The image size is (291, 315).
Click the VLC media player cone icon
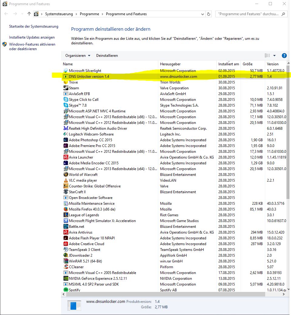click(x=66, y=180)
